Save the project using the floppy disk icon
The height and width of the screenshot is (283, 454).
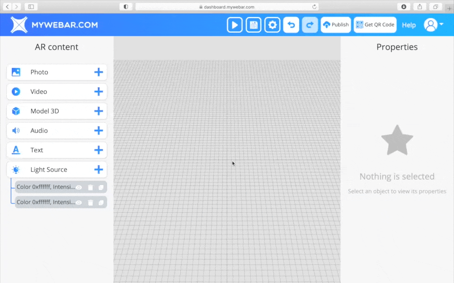pyautogui.click(x=253, y=25)
